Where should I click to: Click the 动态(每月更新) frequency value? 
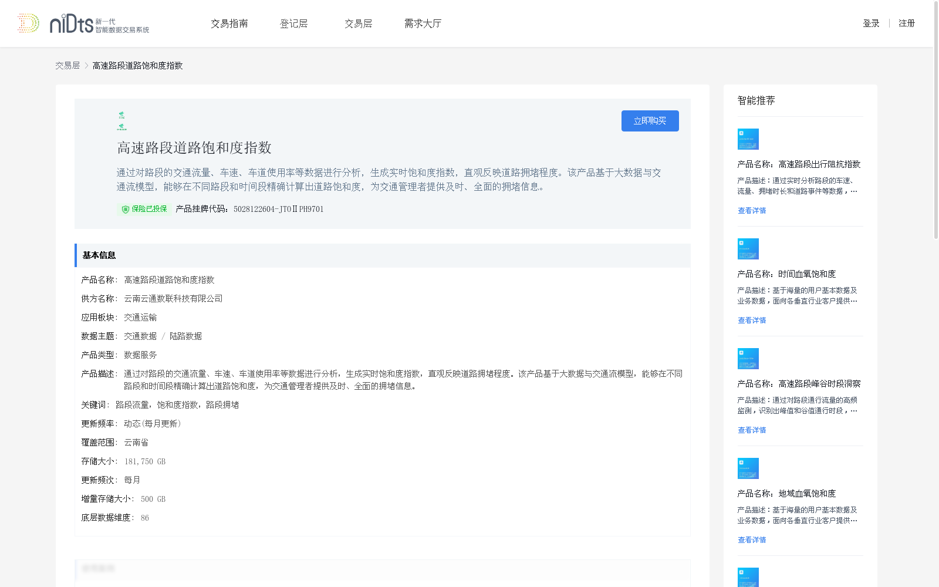click(x=153, y=424)
